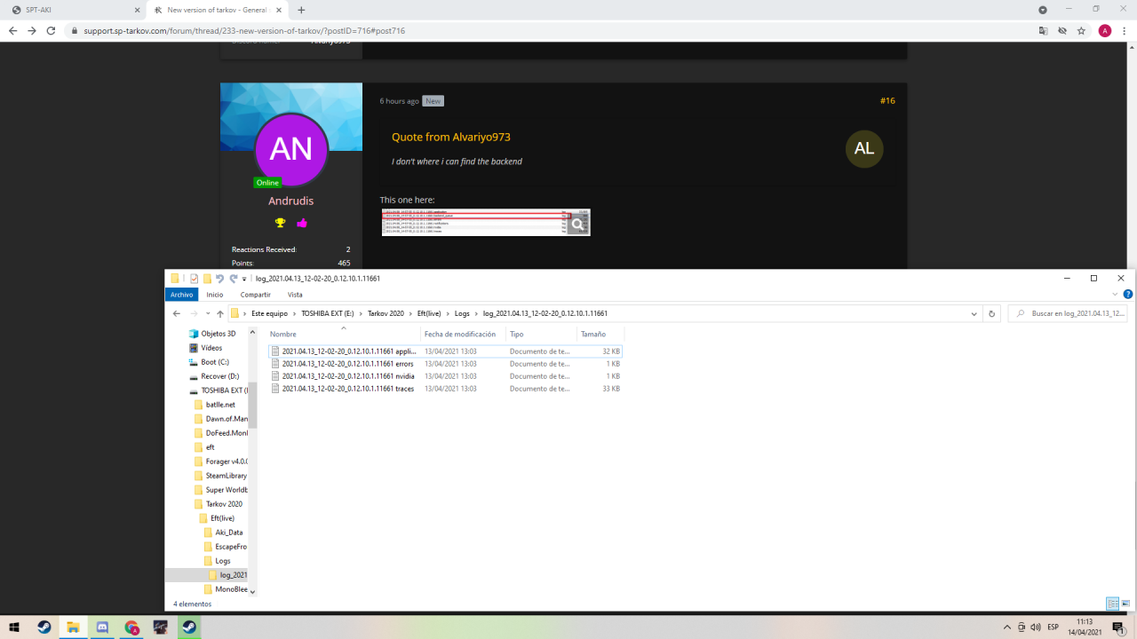Open a new Chrome tab

[301, 10]
